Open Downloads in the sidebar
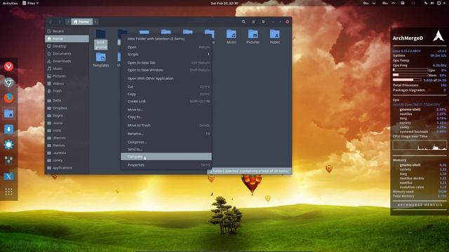 [67, 61]
